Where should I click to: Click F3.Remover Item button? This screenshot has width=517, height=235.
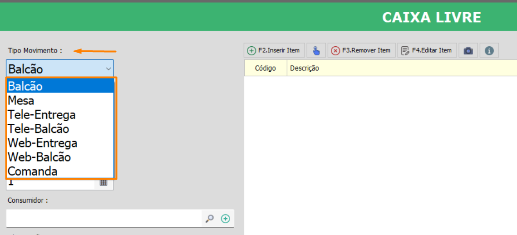coord(361,50)
